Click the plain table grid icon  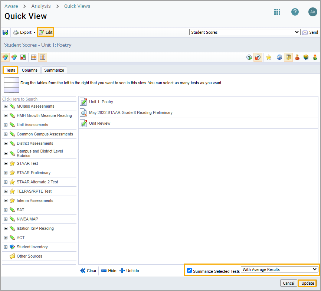(34, 57)
